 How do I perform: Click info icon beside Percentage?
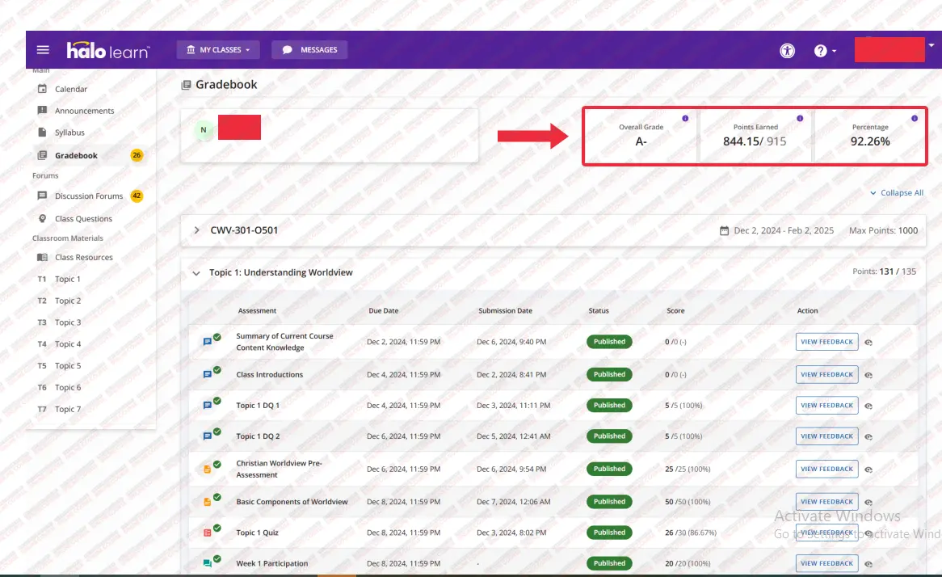click(x=915, y=119)
